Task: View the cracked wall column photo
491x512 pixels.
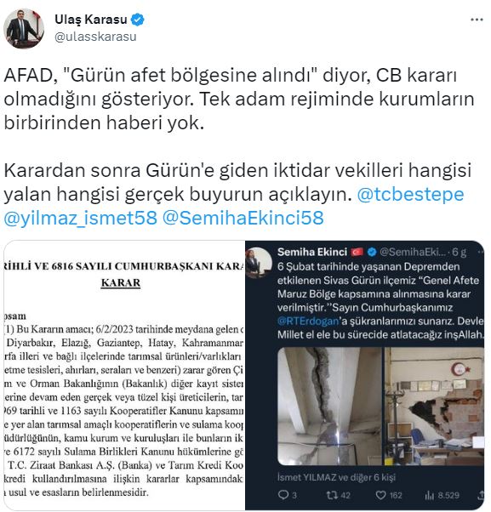Action: pos(329,407)
